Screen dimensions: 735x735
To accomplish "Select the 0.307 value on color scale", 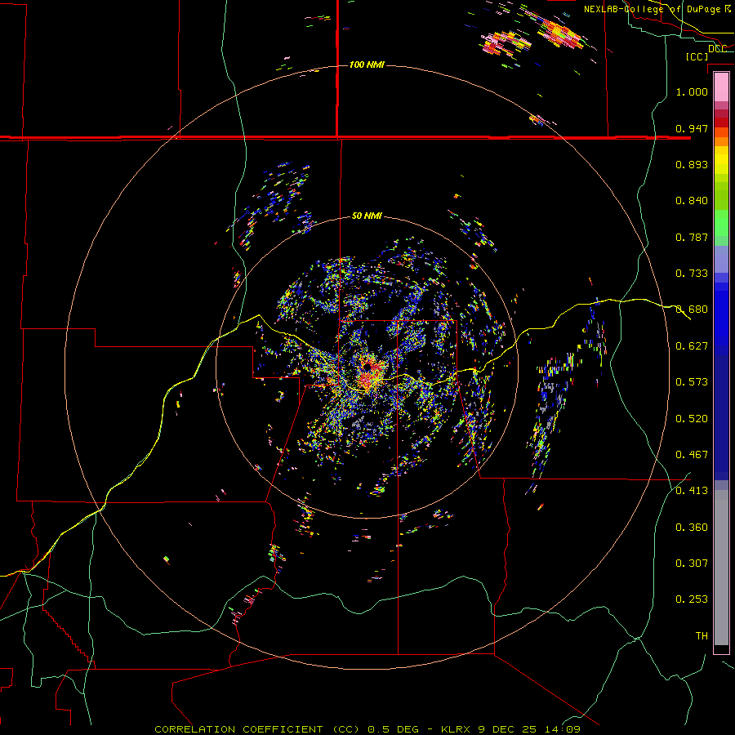I will pos(692,563).
